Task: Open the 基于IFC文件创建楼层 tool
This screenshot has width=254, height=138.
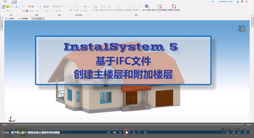Action: (160, 6)
